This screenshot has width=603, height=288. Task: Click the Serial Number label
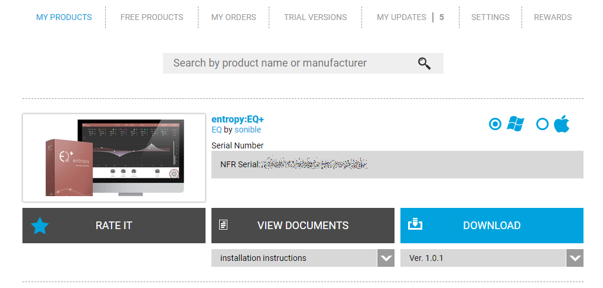click(237, 145)
